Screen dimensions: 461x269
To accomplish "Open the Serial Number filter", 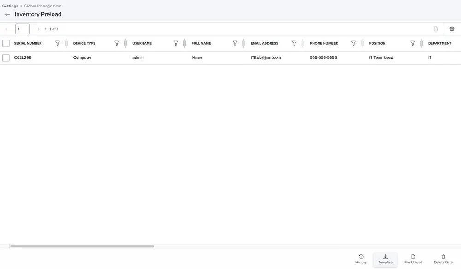I will point(58,43).
